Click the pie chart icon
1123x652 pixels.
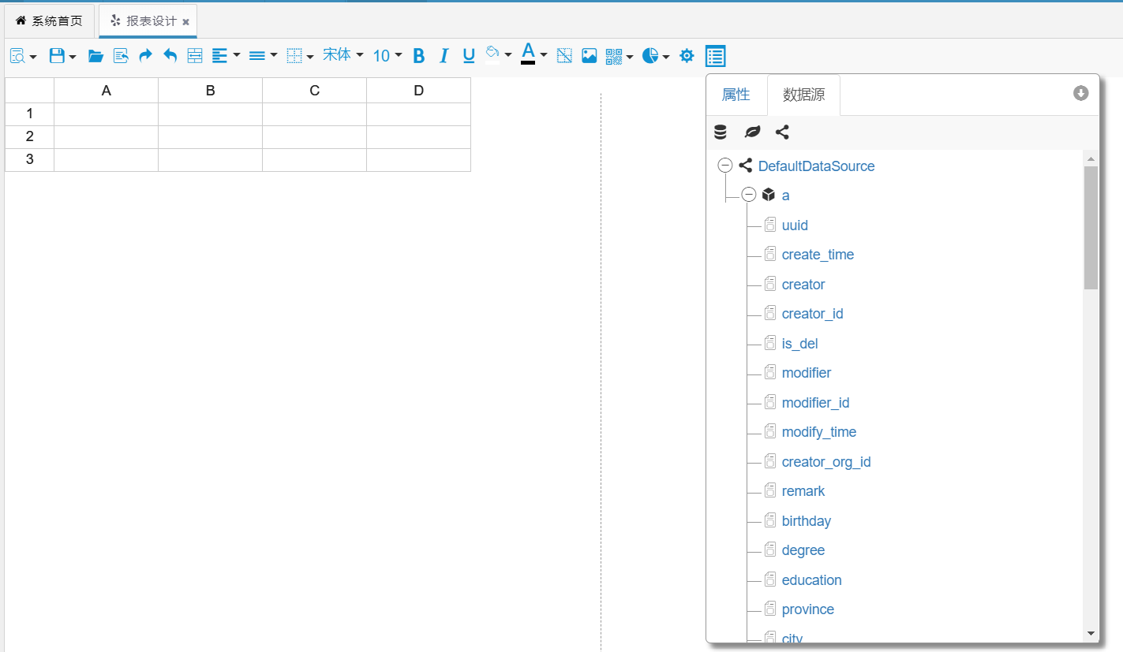tap(650, 56)
